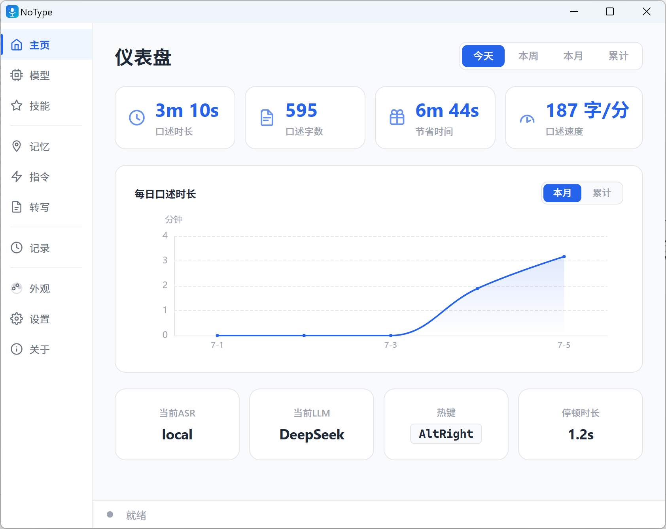Click the 分钟 axis label
Image resolution: width=666 pixels, height=529 pixels.
(x=174, y=219)
